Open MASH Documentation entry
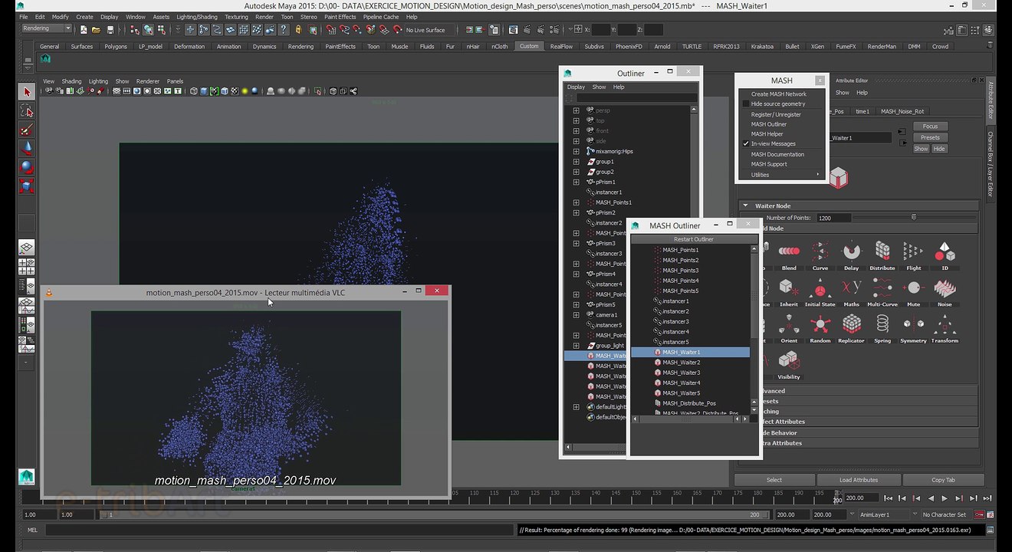 tap(777, 154)
